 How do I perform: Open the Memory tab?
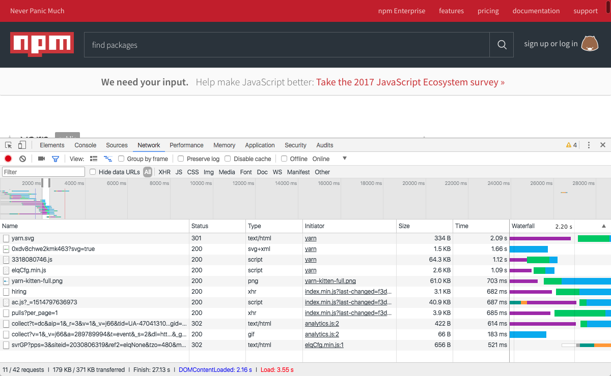(x=224, y=145)
